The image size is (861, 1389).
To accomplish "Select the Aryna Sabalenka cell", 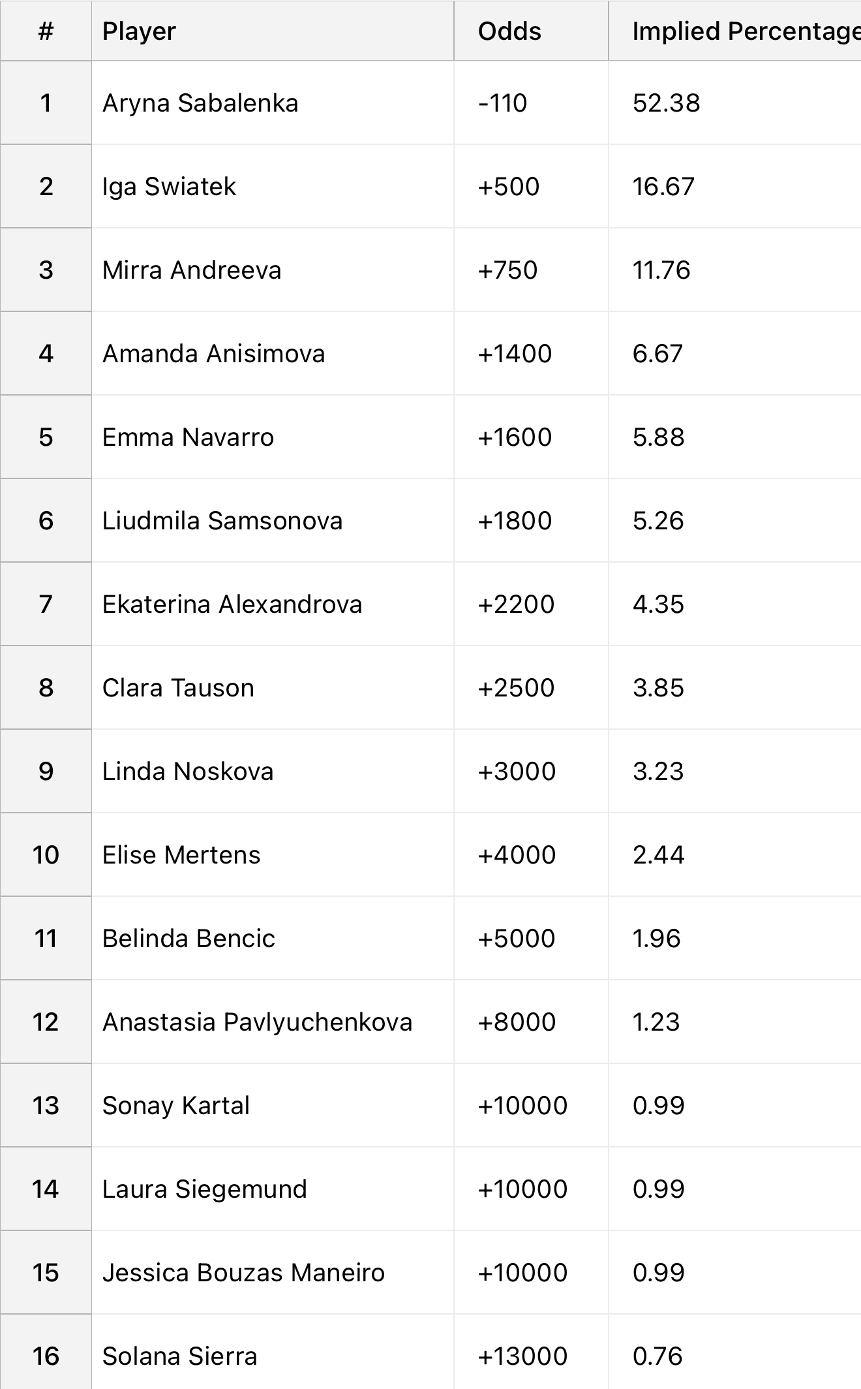I will 273,103.
